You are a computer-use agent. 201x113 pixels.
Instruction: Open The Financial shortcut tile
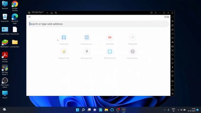coord(133,54)
